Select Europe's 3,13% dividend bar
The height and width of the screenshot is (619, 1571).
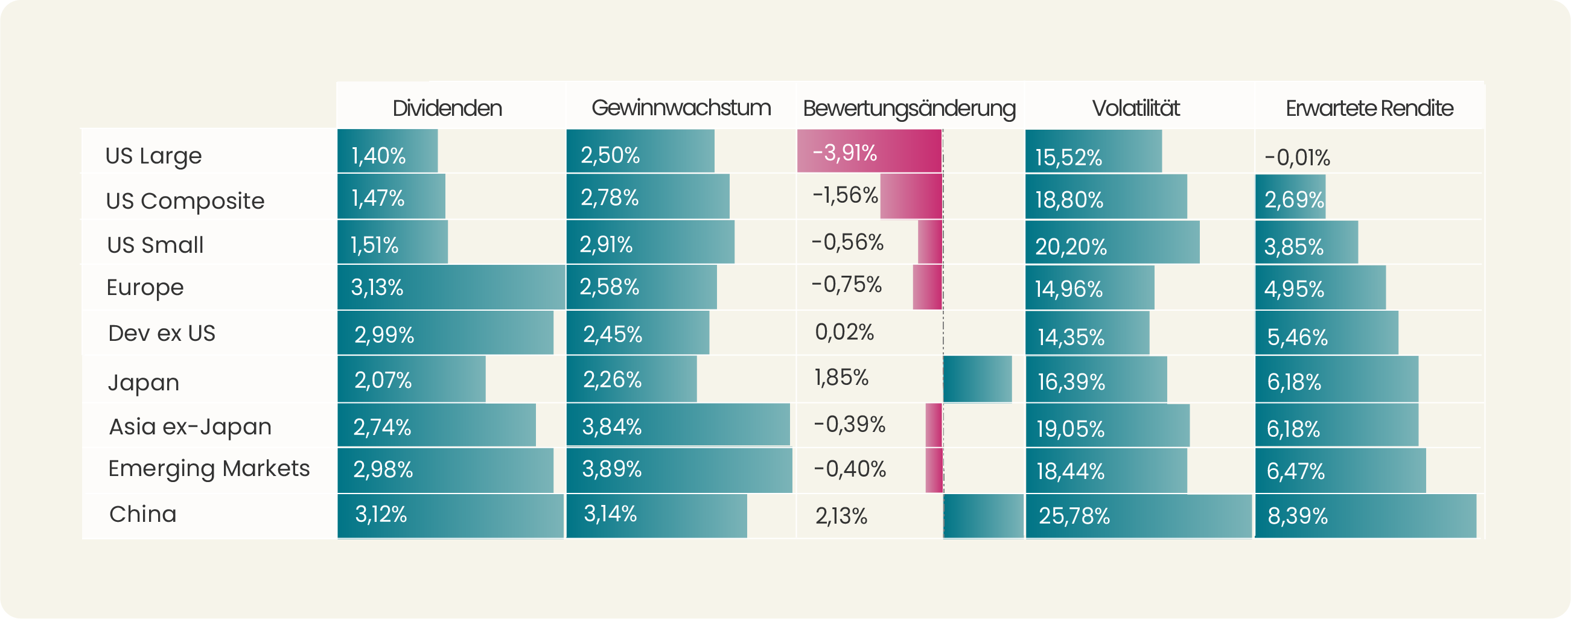[451, 287]
